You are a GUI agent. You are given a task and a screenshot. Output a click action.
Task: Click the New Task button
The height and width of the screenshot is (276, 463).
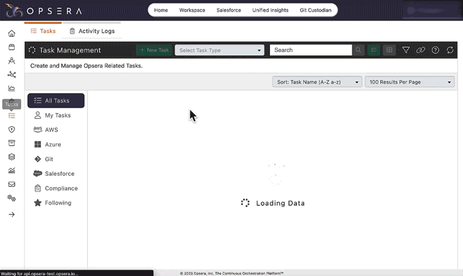click(154, 50)
